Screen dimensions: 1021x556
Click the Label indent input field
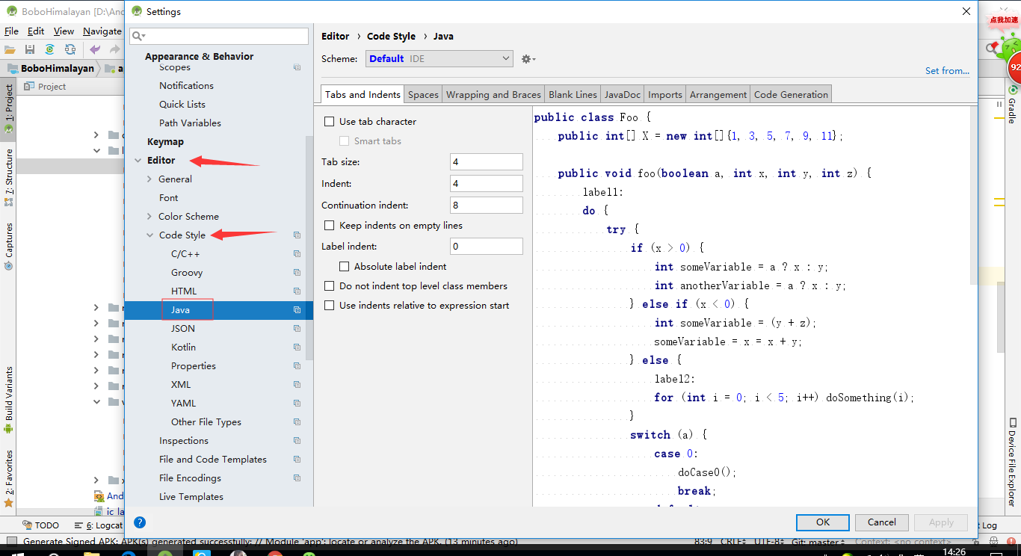point(487,246)
